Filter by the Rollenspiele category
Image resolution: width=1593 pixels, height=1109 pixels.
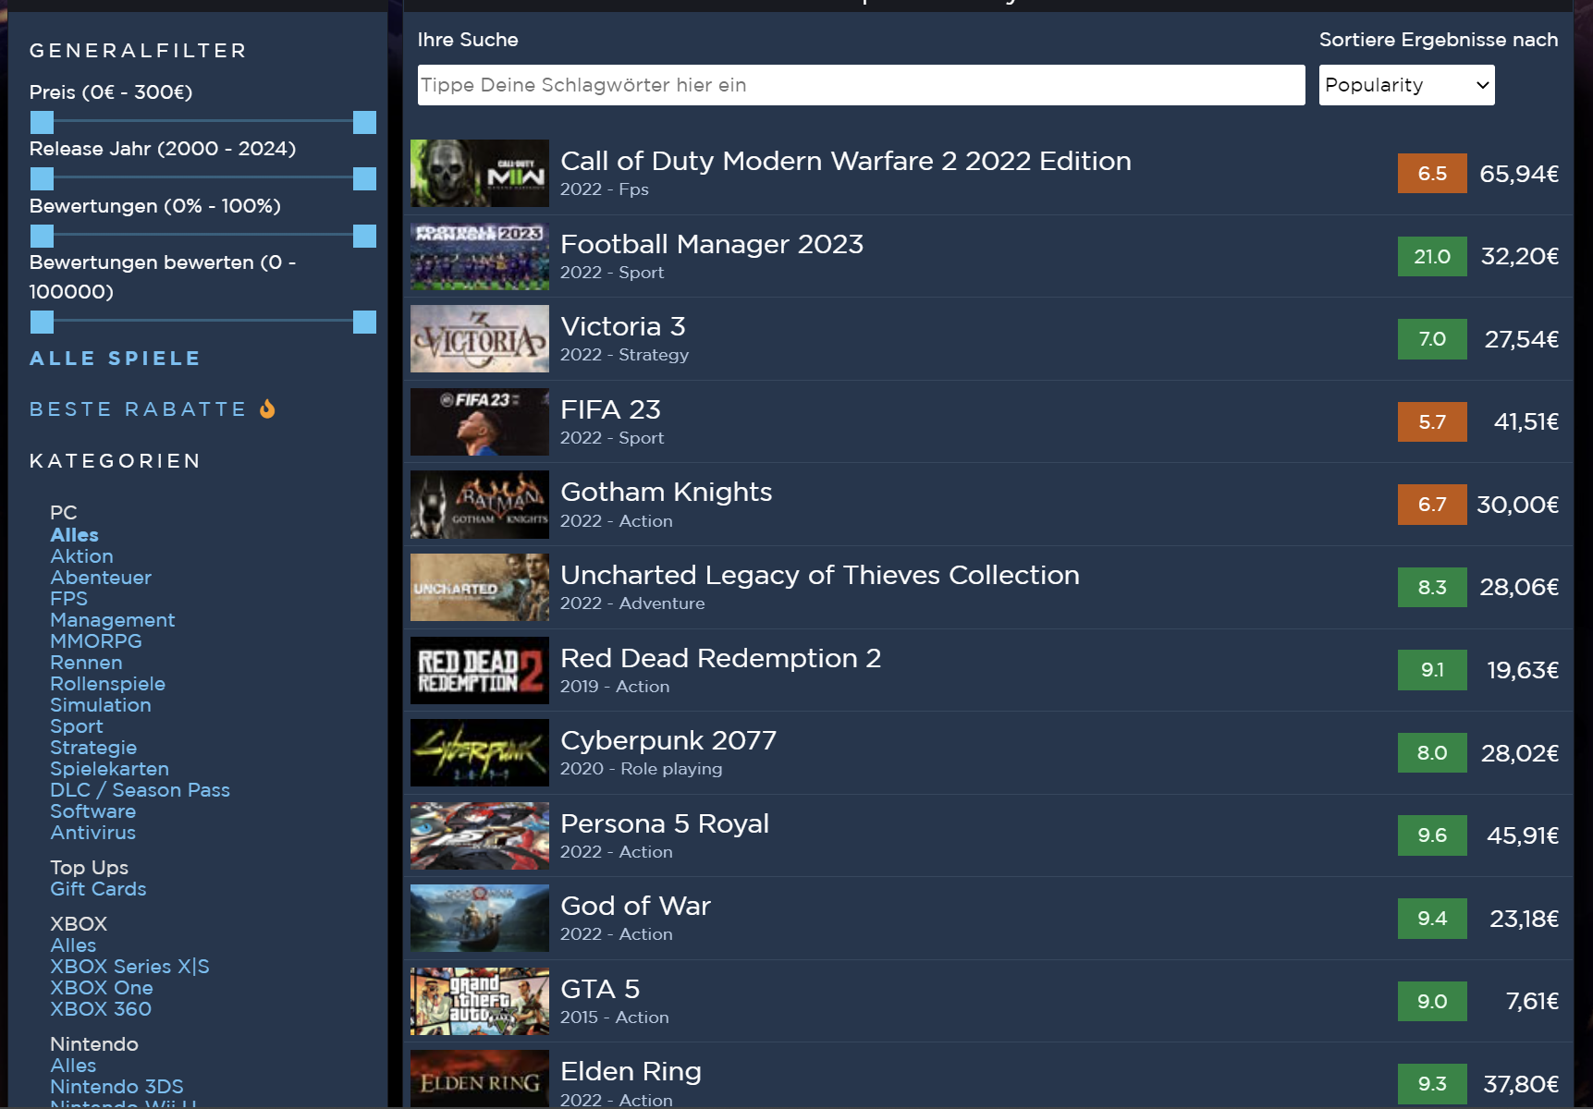tap(107, 684)
